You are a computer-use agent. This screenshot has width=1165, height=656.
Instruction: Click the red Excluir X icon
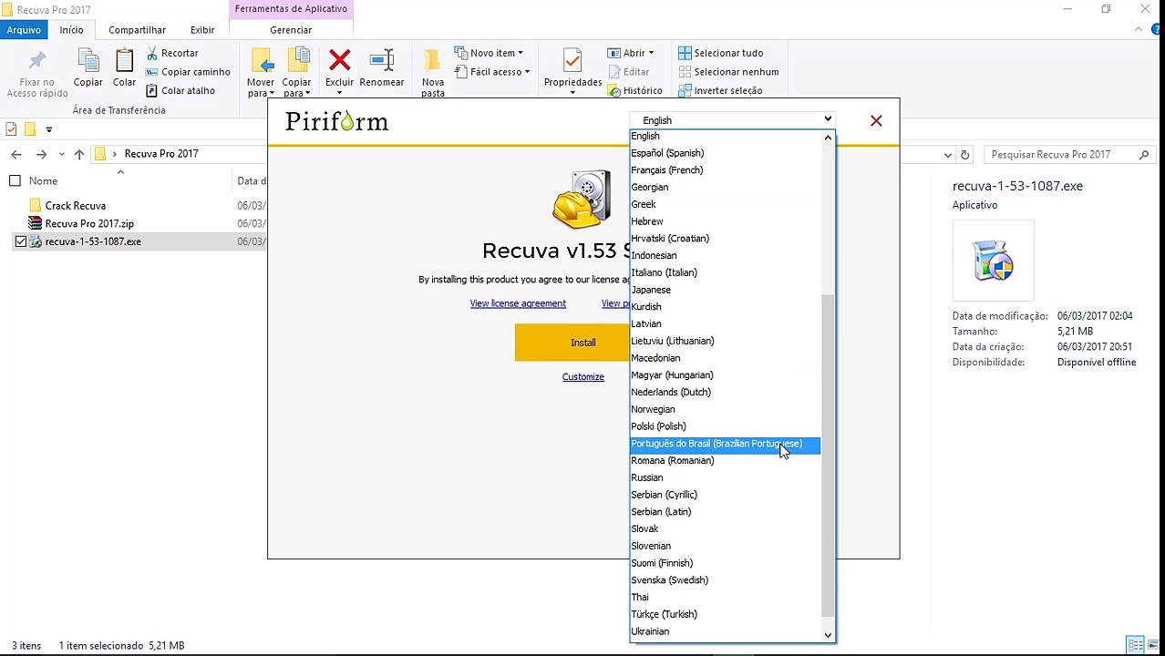click(339, 61)
